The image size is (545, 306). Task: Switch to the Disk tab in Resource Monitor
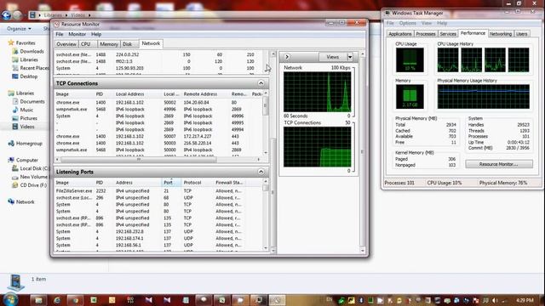coord(127,44)
